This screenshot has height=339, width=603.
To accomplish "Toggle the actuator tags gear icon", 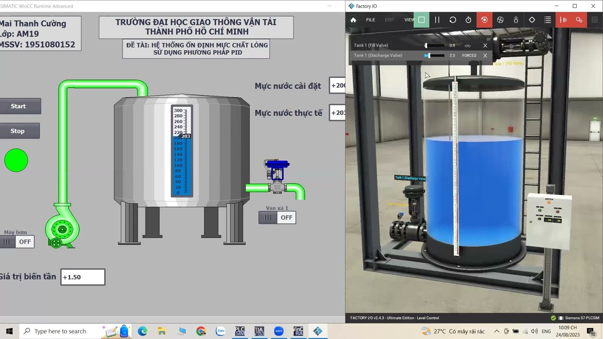I will click(579, 20).
